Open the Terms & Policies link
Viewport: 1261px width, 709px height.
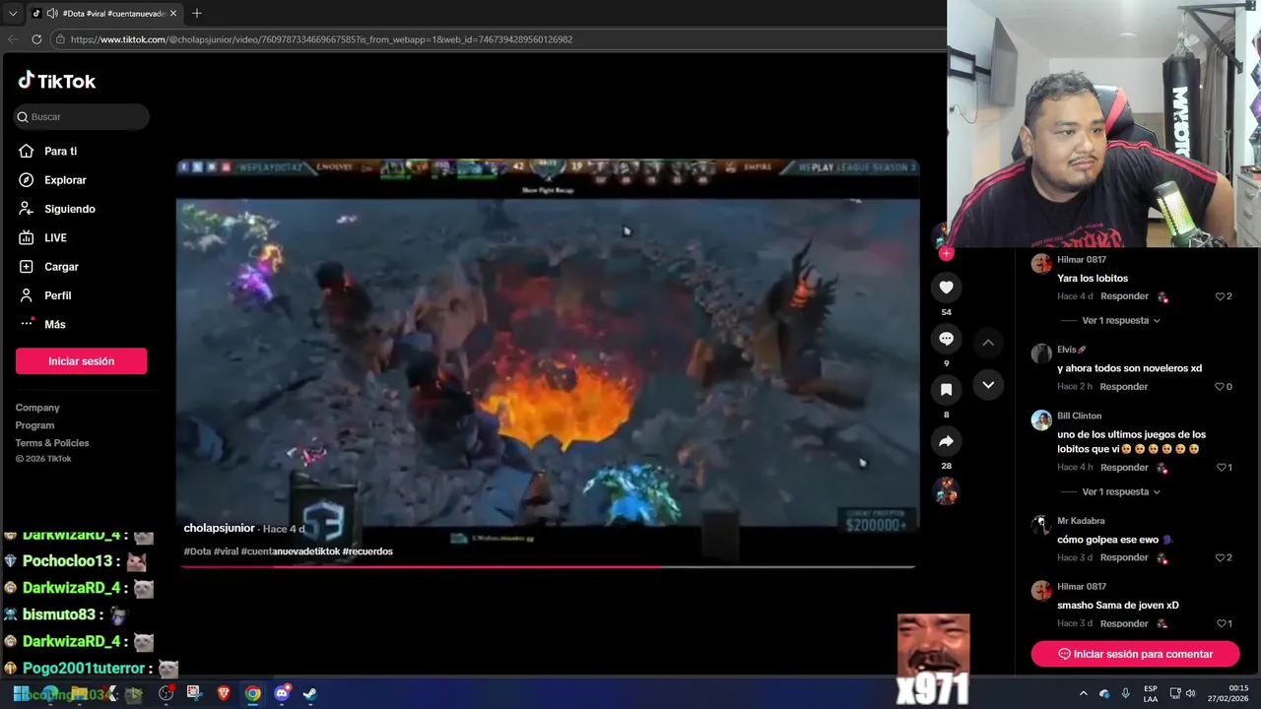pos(52,443)
